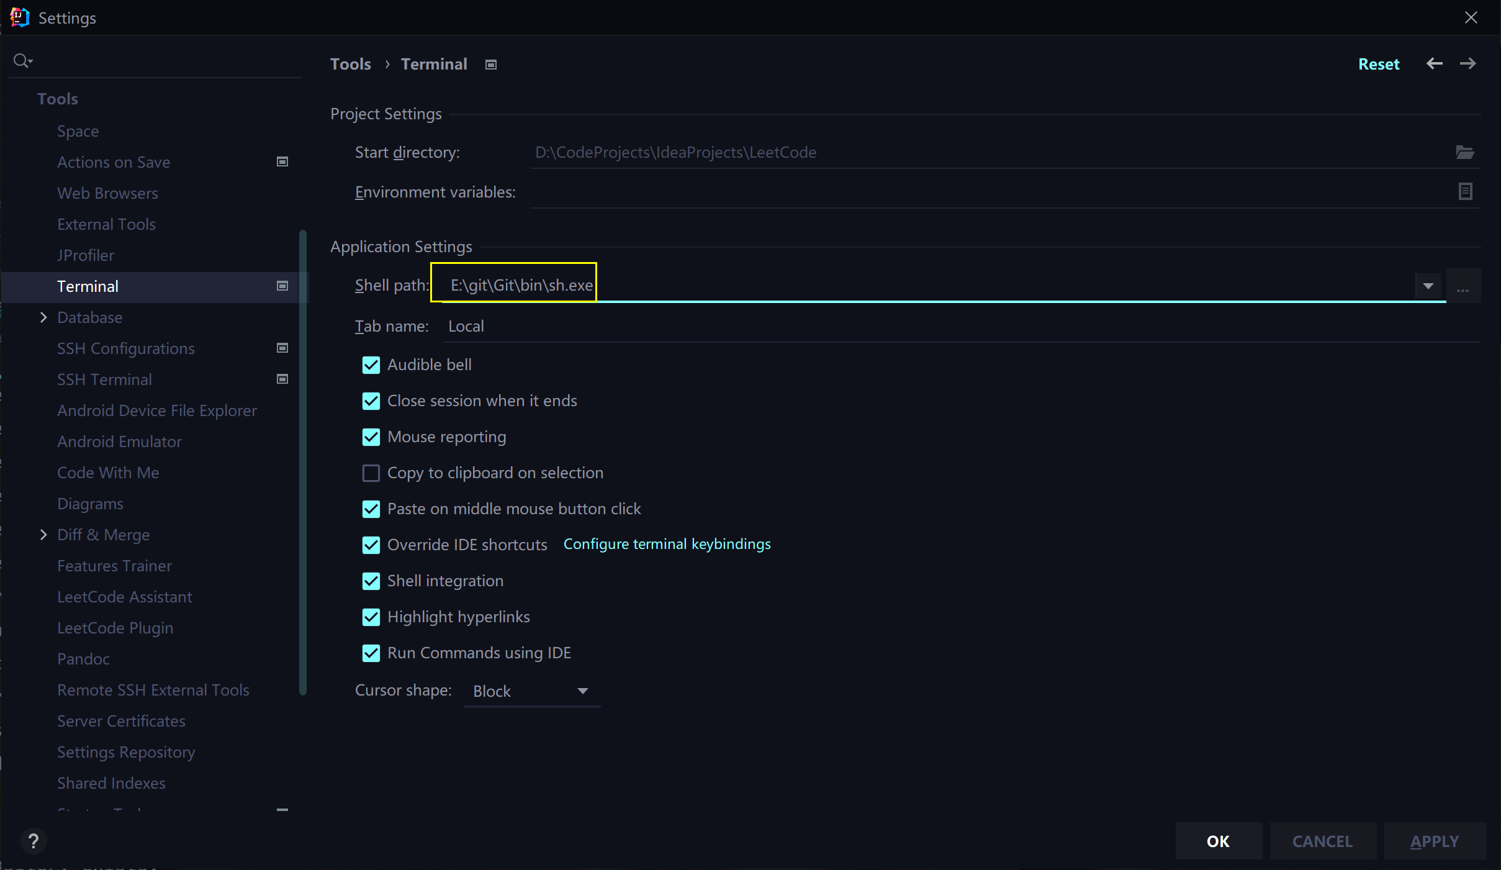This screenshot has height=870, width=1501.
Task: Toggle Shell integration checkbox
Action: [371, 581]
